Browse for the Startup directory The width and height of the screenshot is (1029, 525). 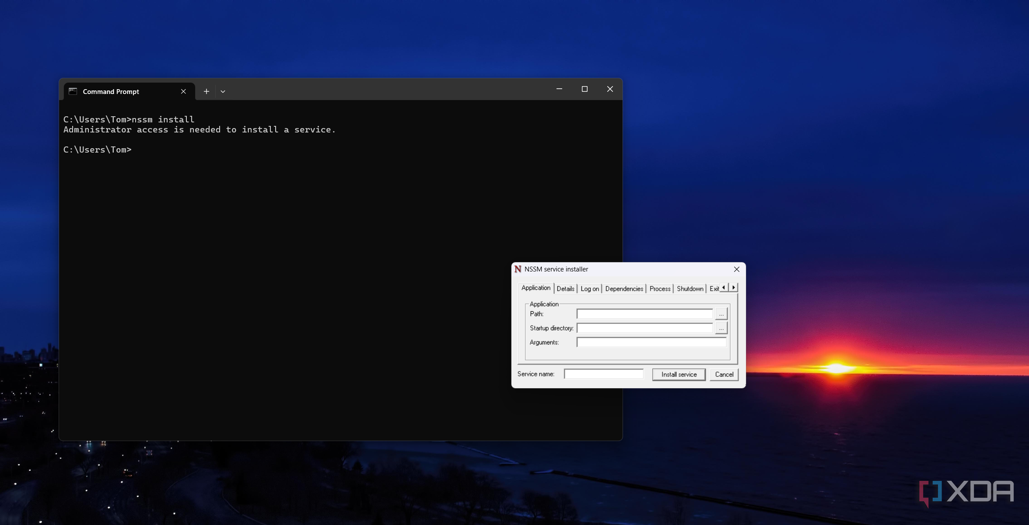click(721, 328)
